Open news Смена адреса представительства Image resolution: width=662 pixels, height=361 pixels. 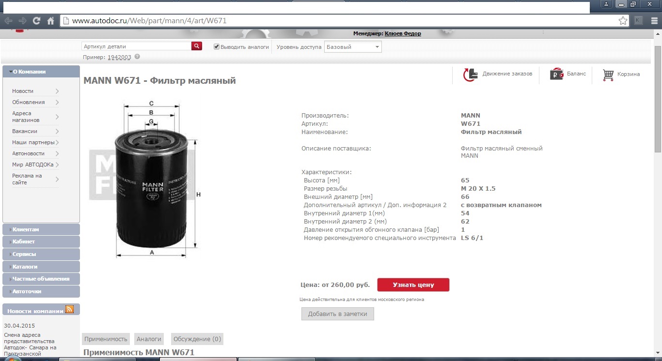click(x=29, y=346)
